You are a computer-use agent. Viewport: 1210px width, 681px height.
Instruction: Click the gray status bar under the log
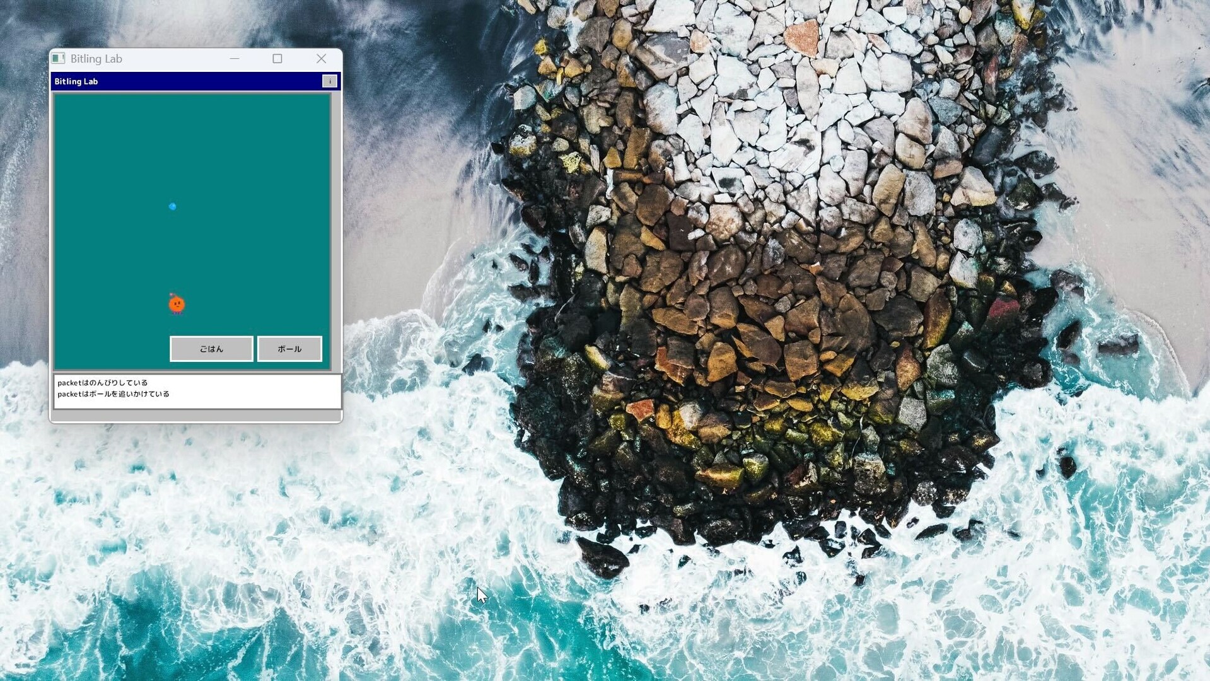coord(195,416)
